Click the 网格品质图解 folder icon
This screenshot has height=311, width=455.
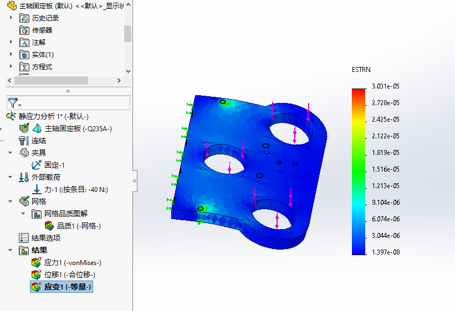(37, 214)
